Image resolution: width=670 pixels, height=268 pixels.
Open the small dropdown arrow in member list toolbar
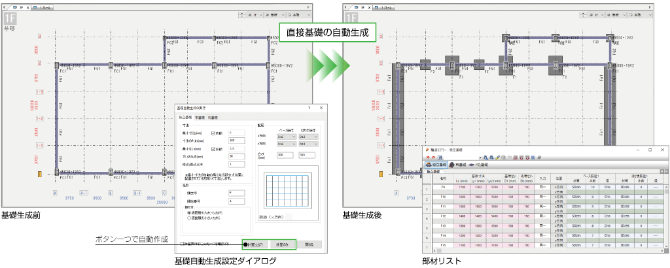coord(480,158)
